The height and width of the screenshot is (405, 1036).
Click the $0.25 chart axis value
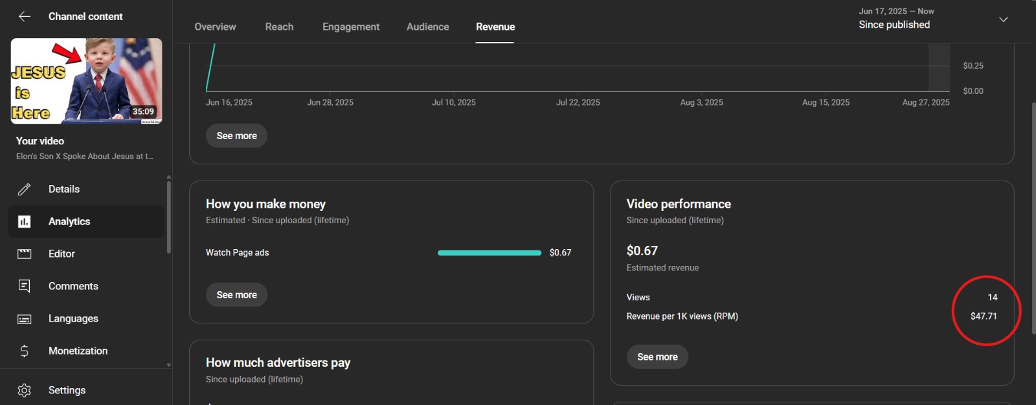coord(973,66)
